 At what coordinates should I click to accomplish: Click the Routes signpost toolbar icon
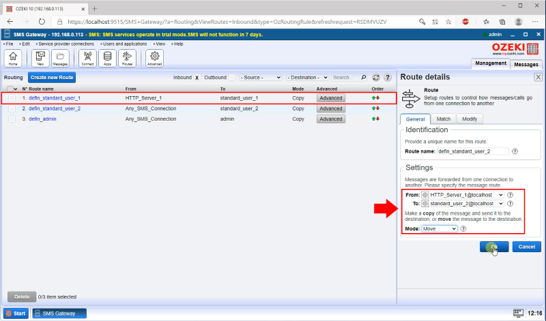coord(127,59)
